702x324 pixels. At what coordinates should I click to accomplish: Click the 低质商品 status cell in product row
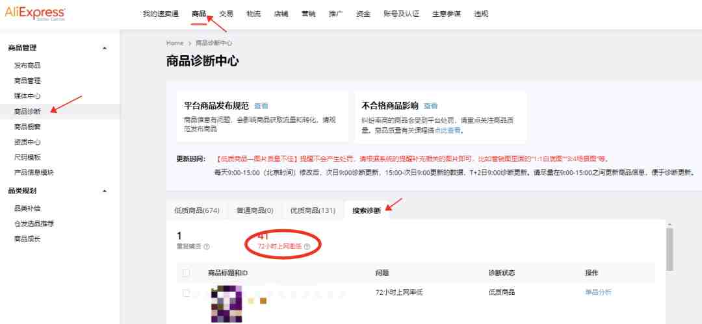(502, 292)
